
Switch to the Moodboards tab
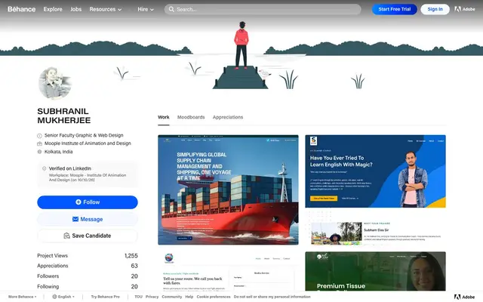[191, 117]
